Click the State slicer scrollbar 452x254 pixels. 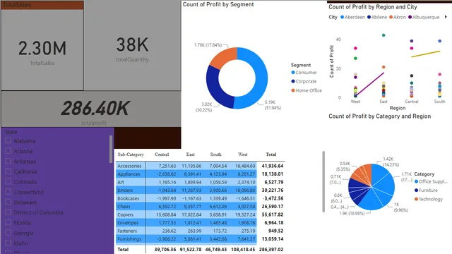click(111, 149)
